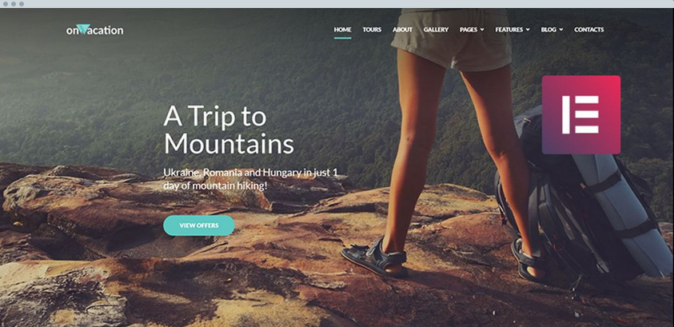Viewport: 674px width, 327px height.
Task: Expand the Blog menu chevron arrow
Action: pyautogui.click(x=561, y=30)
